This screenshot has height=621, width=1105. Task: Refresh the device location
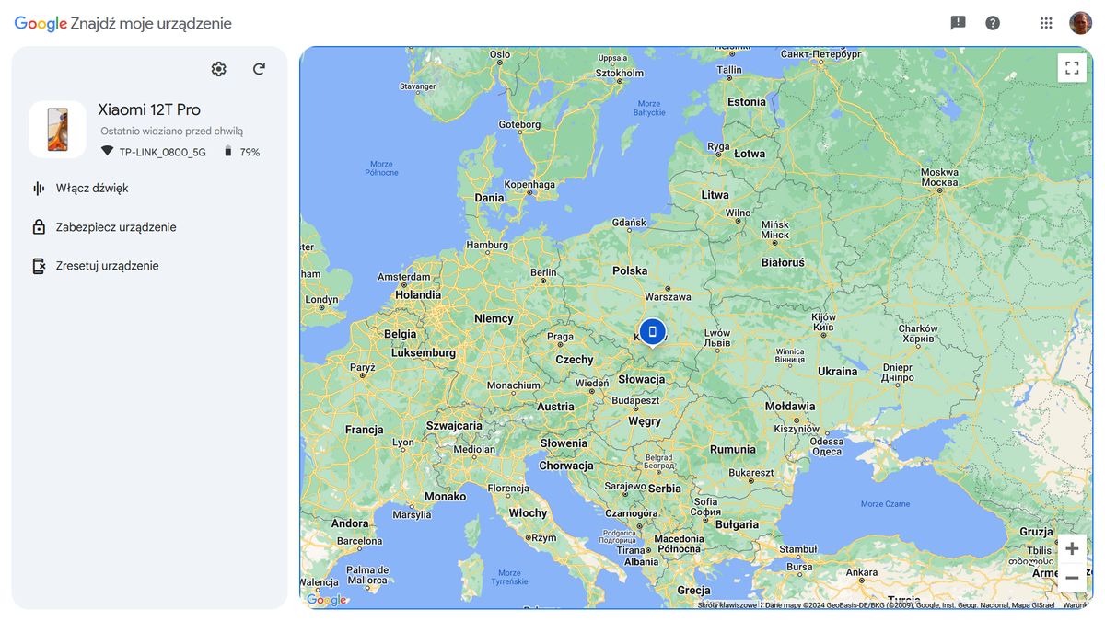point(259,69)
